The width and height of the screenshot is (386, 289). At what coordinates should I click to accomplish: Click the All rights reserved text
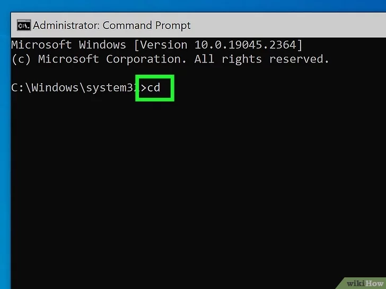pyautogui.click(x=262, y=59)
